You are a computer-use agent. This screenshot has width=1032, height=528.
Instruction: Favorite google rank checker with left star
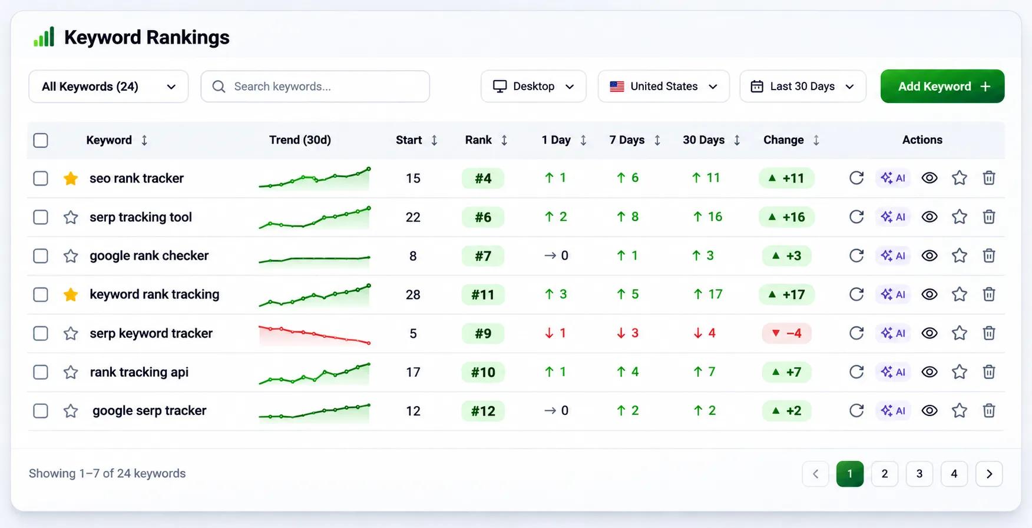pos(71,255)
